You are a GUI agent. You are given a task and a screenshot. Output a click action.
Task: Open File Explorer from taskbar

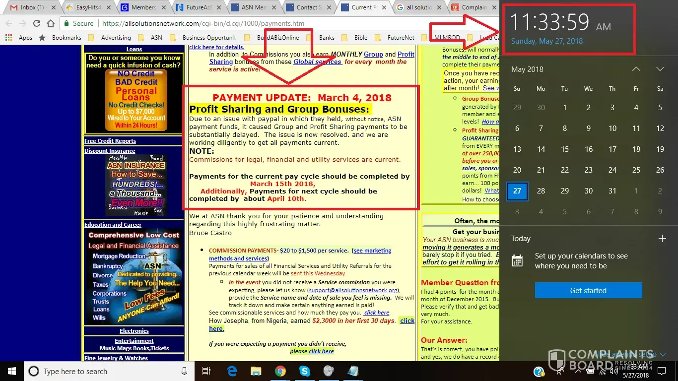[256, 371]
